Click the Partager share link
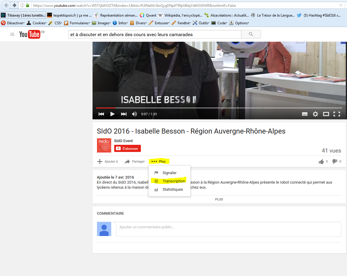The image size is (347, 276). click(135, 161)
